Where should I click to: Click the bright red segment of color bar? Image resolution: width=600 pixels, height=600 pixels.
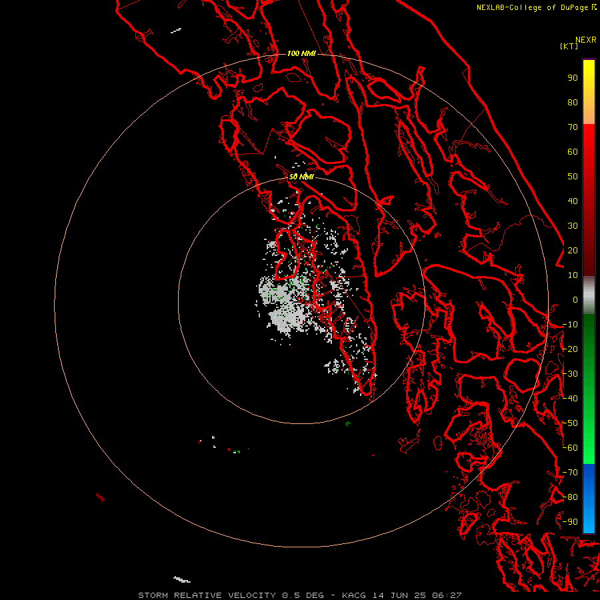589,200
